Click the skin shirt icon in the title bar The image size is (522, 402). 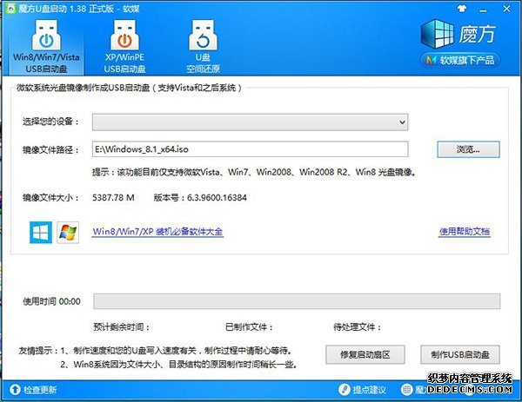tap(461, 9)
